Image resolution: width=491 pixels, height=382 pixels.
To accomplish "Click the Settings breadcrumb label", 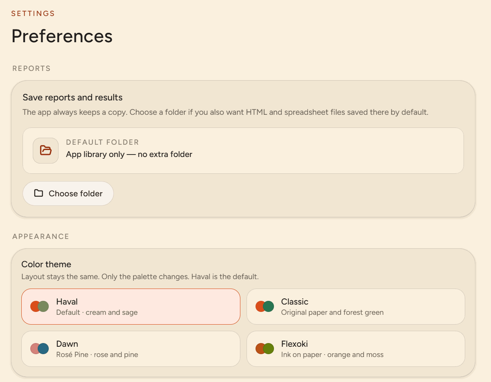I will pyautogui.click(x=33, y=14).
